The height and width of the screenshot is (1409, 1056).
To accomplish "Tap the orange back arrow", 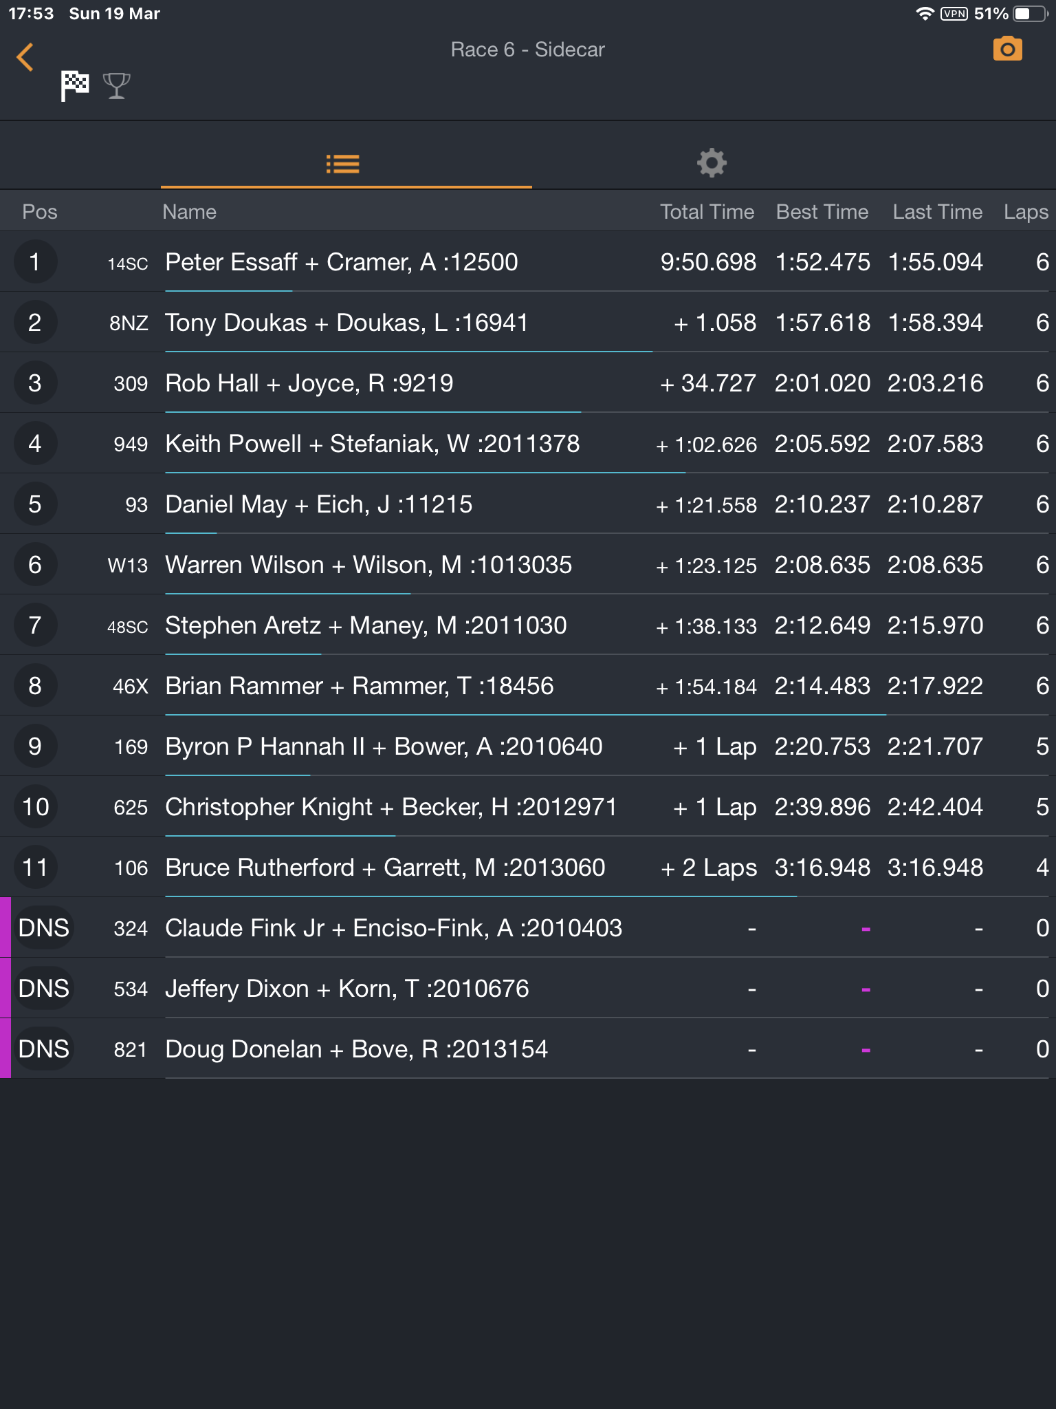I will [x=25, y=57].
